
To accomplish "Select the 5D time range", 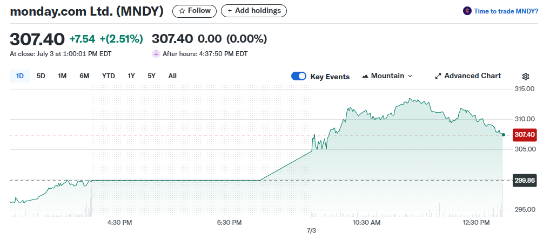I will (x=41, y=76).
